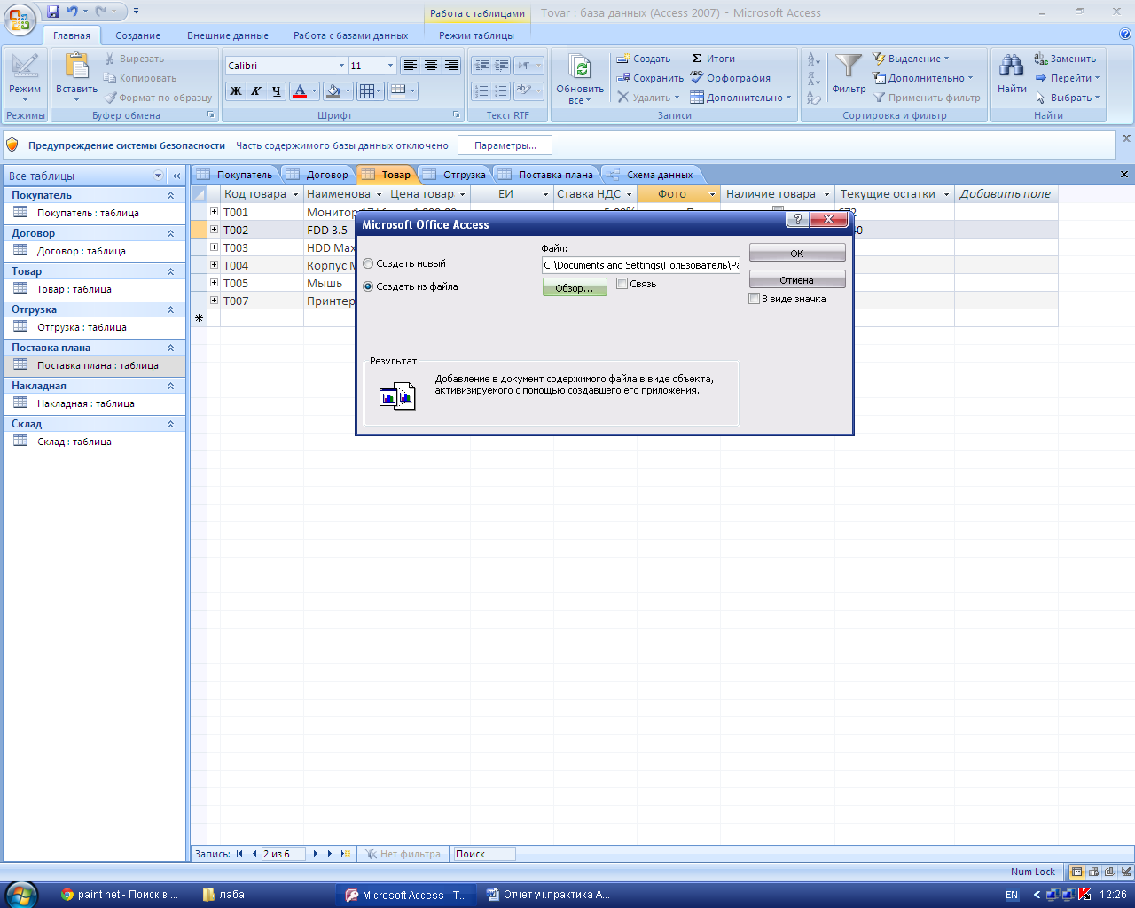Go to first record navigation arrow
Viewport: 1135px width, 908px height.
point(239,854)
